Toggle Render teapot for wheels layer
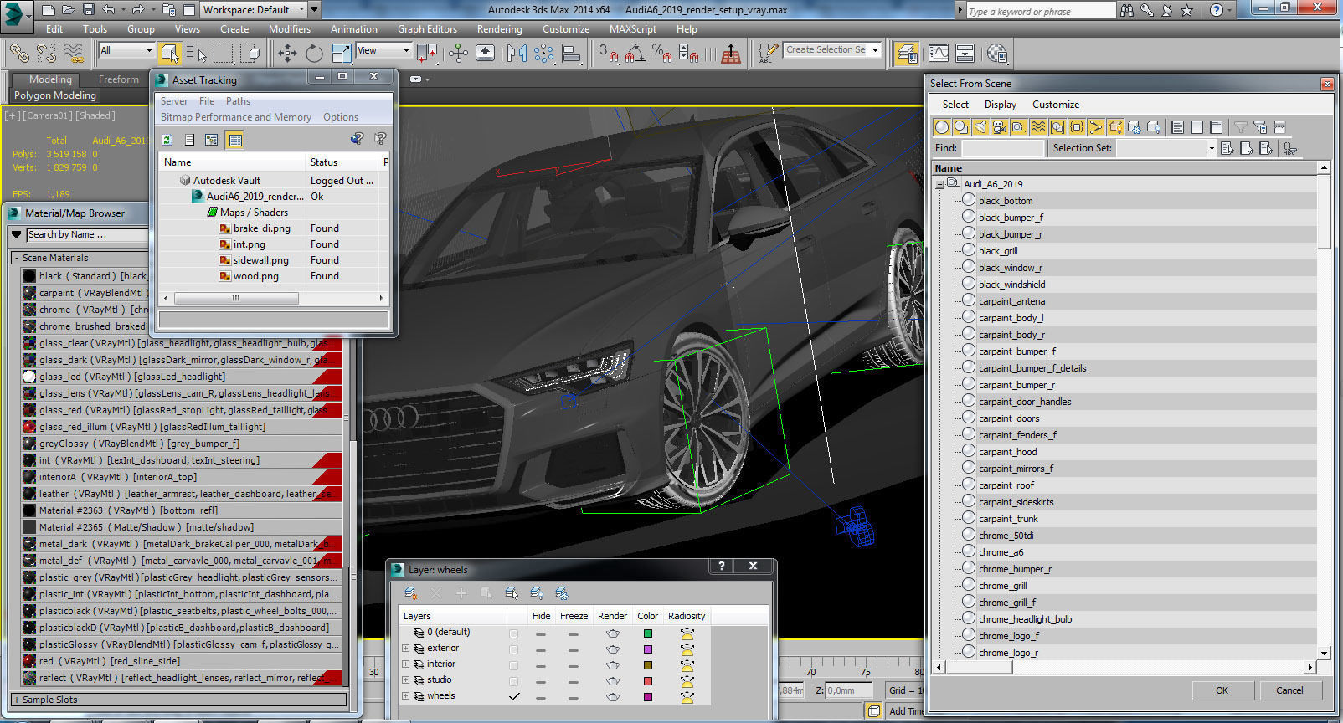Viewport: 1343px width, 723px height. pyautogui.click(x=613, y=696)
